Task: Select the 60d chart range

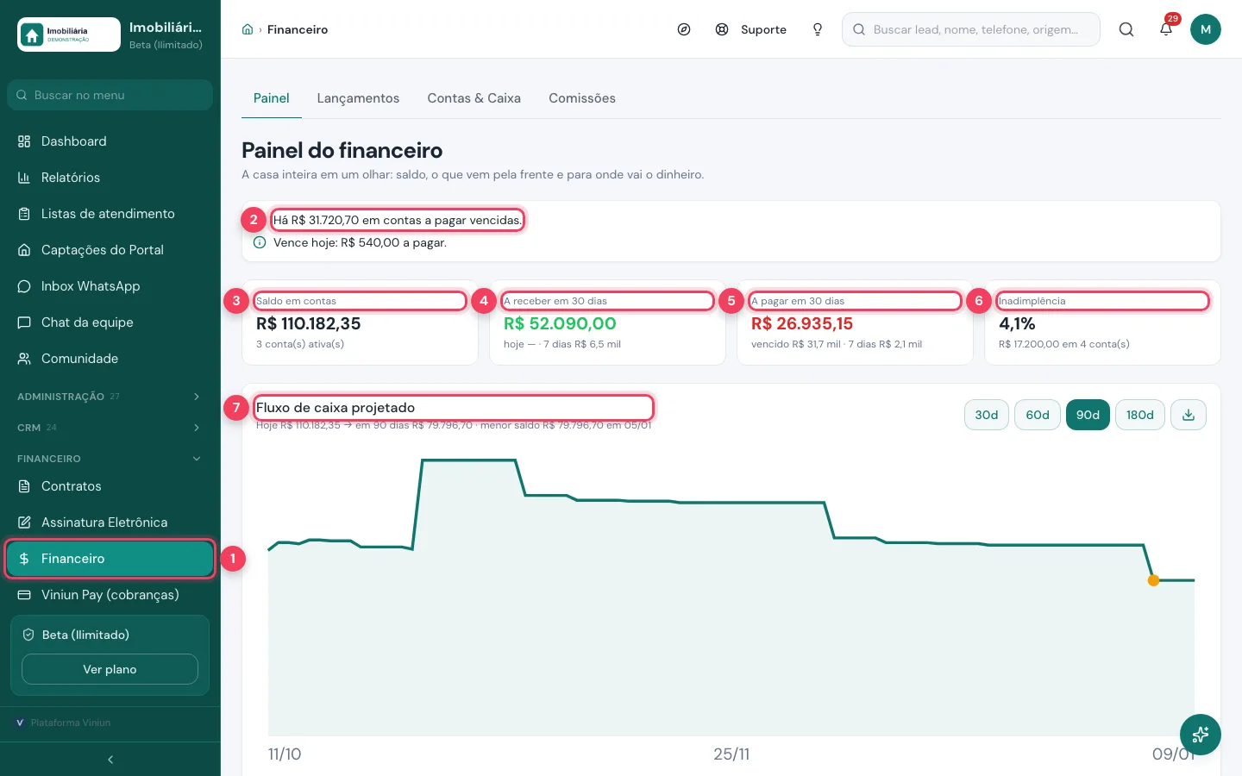Action: click(x=1038, y=415)
